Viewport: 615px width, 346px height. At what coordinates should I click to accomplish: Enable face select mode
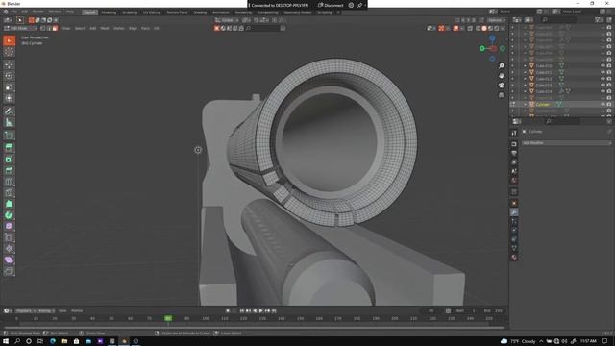pyautogui.click(x=55, y=28)
